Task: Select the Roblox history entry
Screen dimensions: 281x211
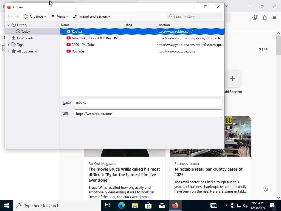Action: 142,32
